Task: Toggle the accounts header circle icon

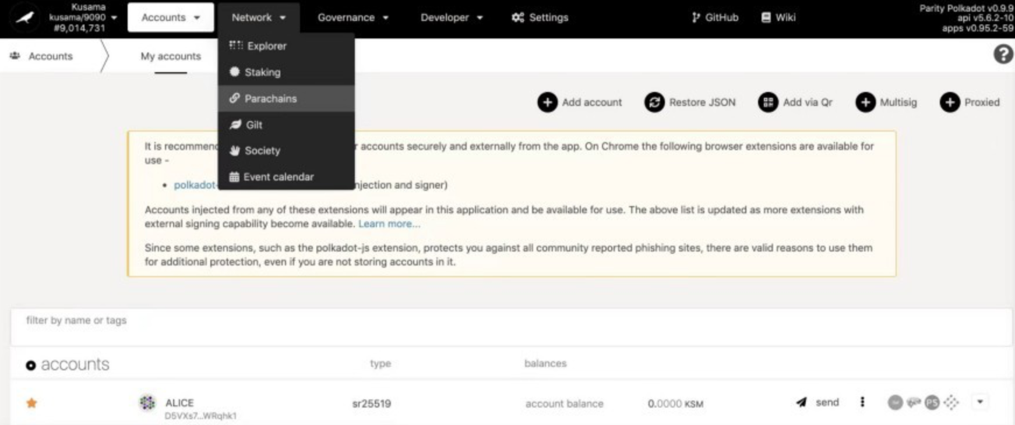Action: (31, 365)
